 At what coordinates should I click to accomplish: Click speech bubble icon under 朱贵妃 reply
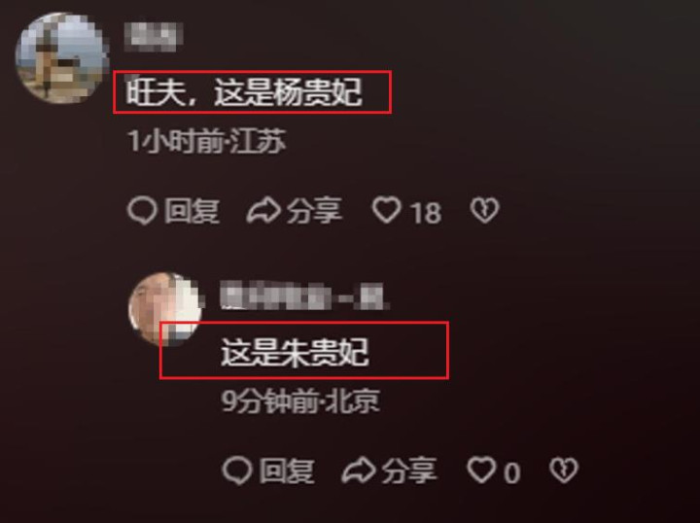coord(237,471)
